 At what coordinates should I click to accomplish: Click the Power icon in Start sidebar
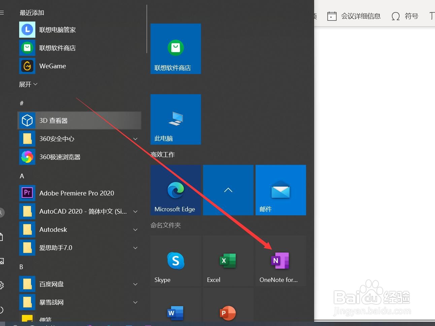1,310
